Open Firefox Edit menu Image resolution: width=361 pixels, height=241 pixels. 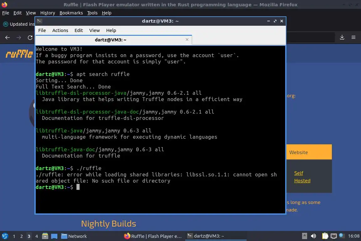[x=18, y=13]
